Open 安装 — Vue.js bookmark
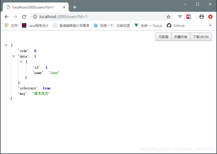Screen dimensions: 217x154 (148, 25)
